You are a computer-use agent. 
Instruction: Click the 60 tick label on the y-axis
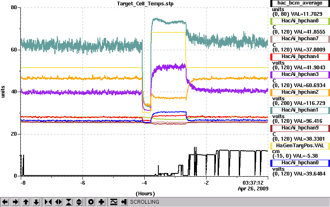(x=14, y=50)
